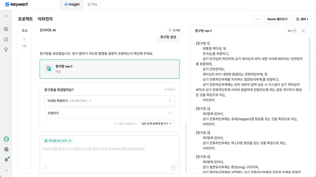316x177 pixels.
Task: Click the claims panel vertical scrollbar
Action: (310, 64)
